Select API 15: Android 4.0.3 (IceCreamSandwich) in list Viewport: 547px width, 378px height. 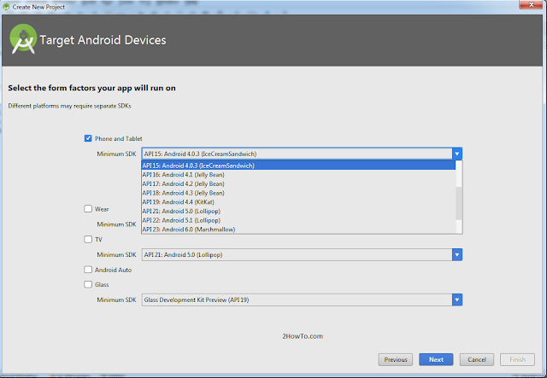[298, 166]
